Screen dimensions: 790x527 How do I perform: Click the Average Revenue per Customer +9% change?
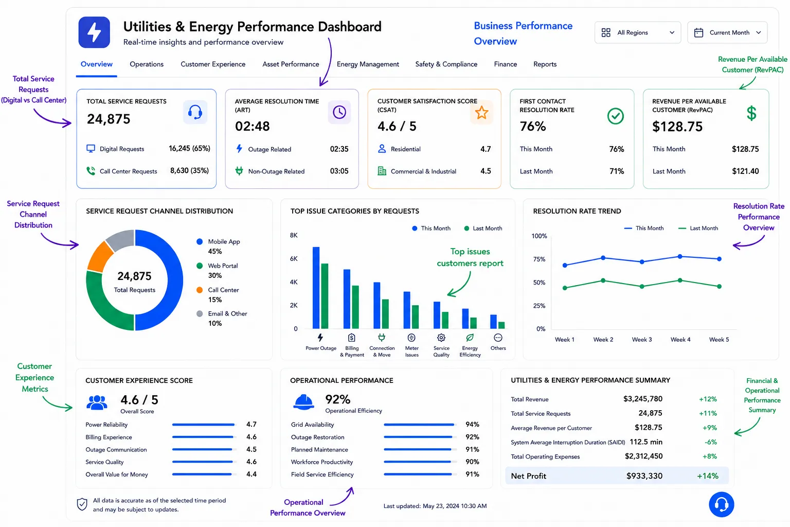(710, 428)
